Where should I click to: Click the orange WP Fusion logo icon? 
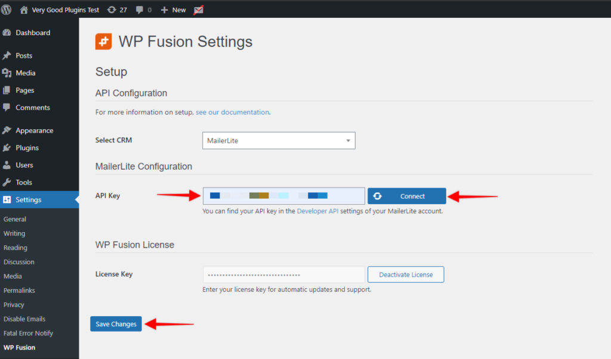[103, 41]
